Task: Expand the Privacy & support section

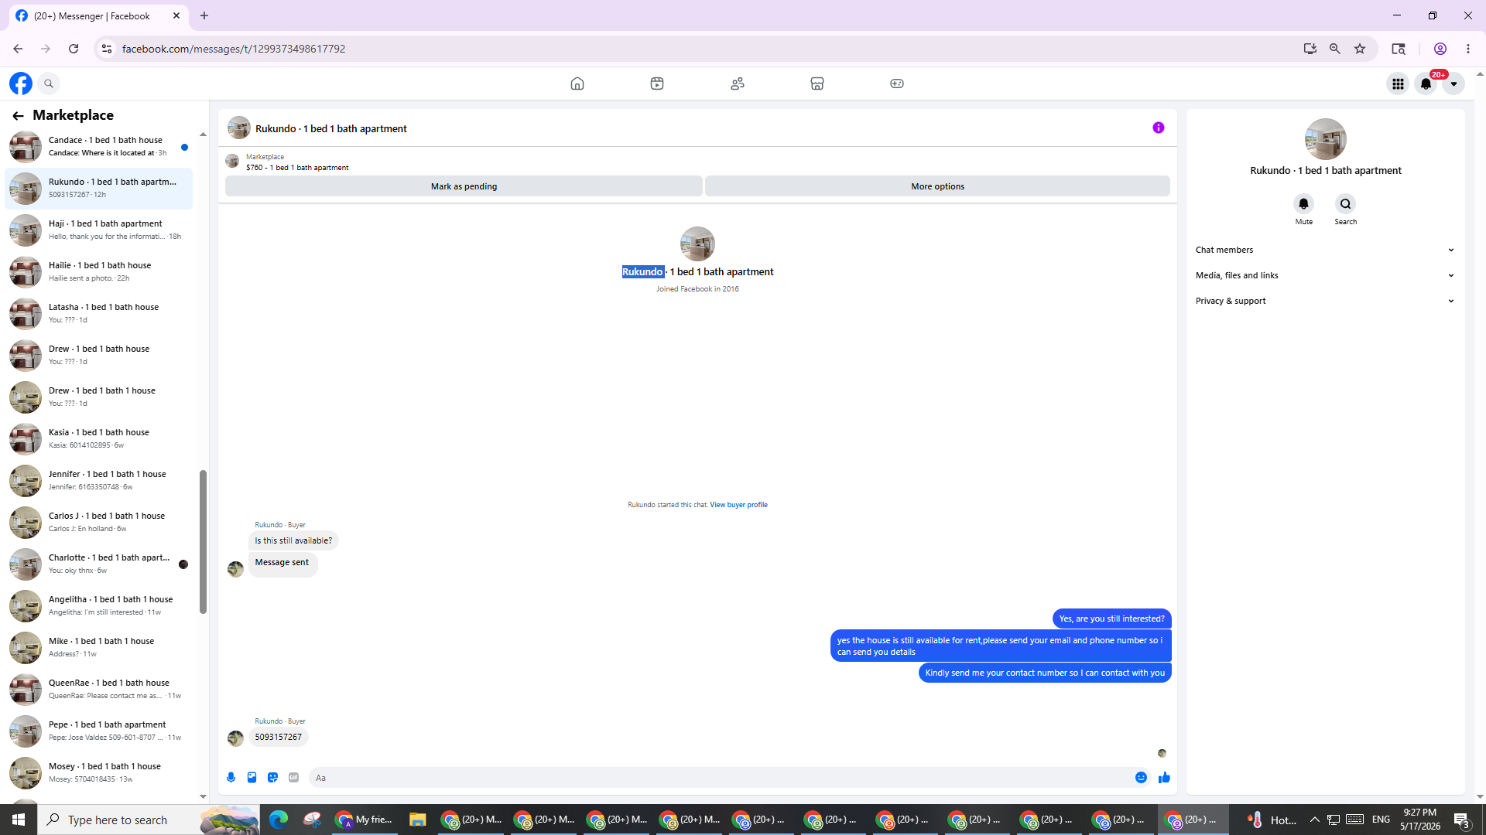Action: [1325, 301]
